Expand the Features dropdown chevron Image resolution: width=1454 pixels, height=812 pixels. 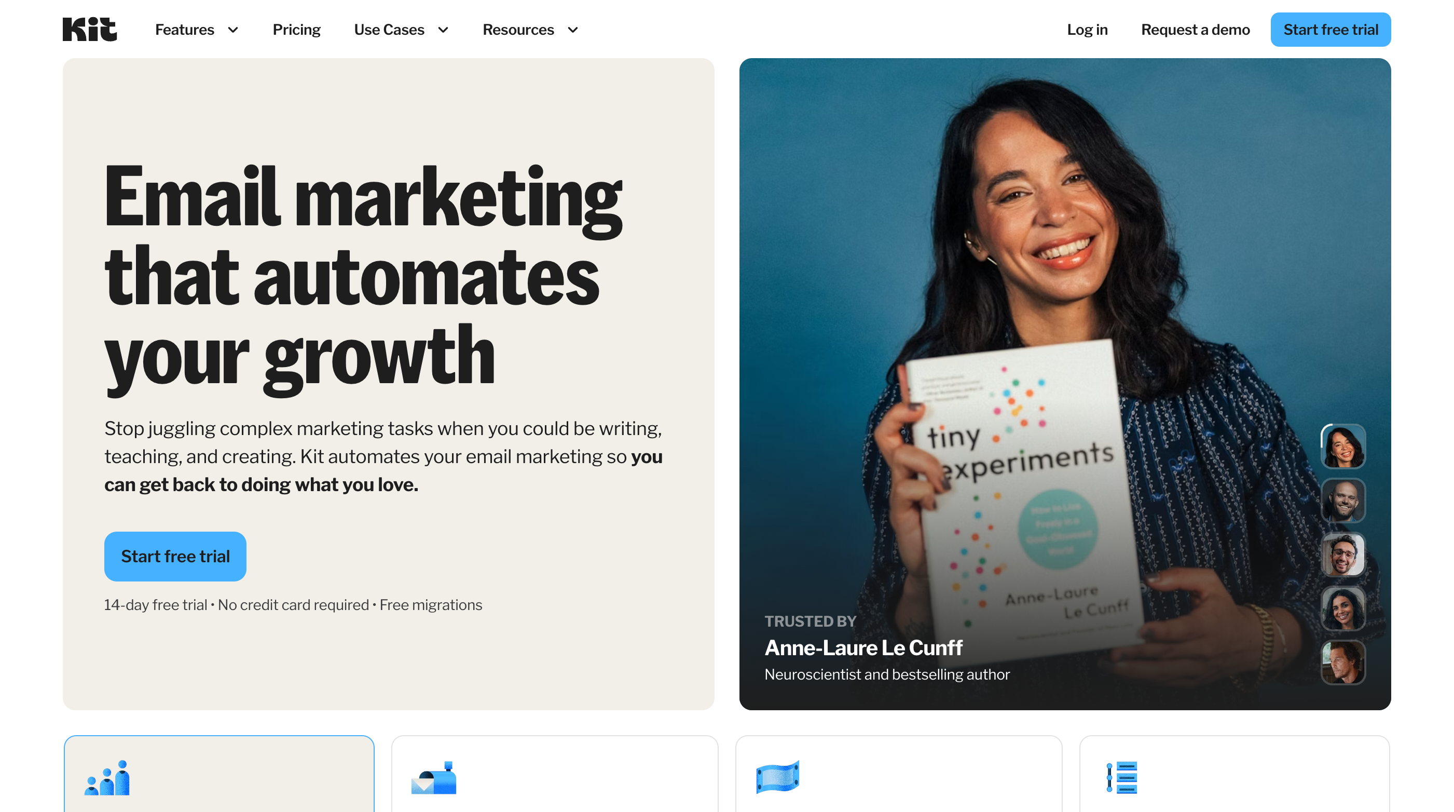click(x=233, y=30)
